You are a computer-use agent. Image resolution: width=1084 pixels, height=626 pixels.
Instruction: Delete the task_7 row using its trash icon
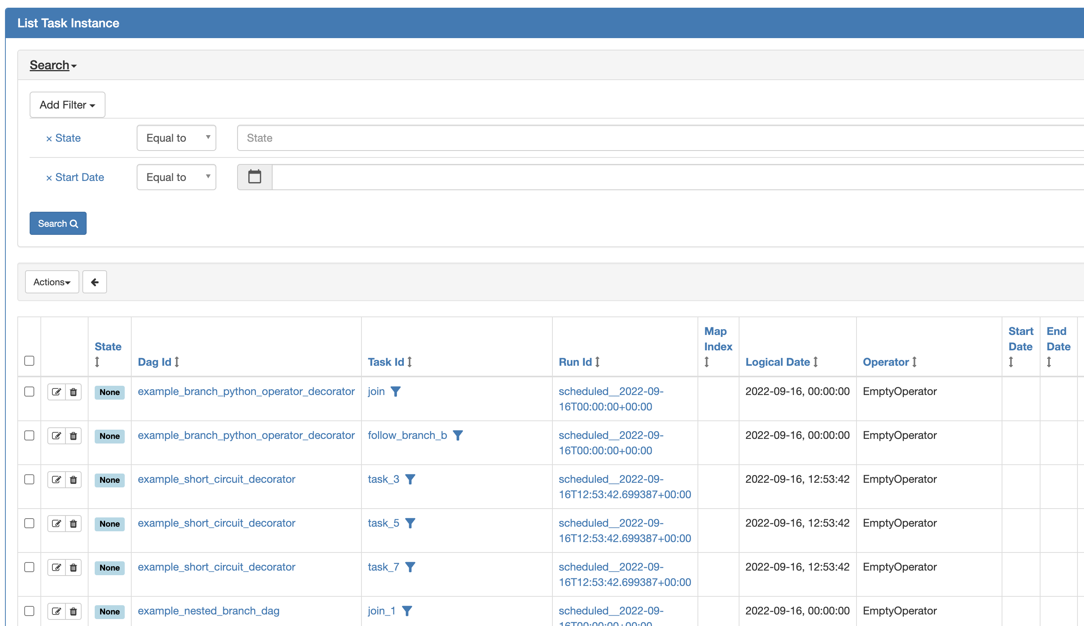click(x=74, y=567)
